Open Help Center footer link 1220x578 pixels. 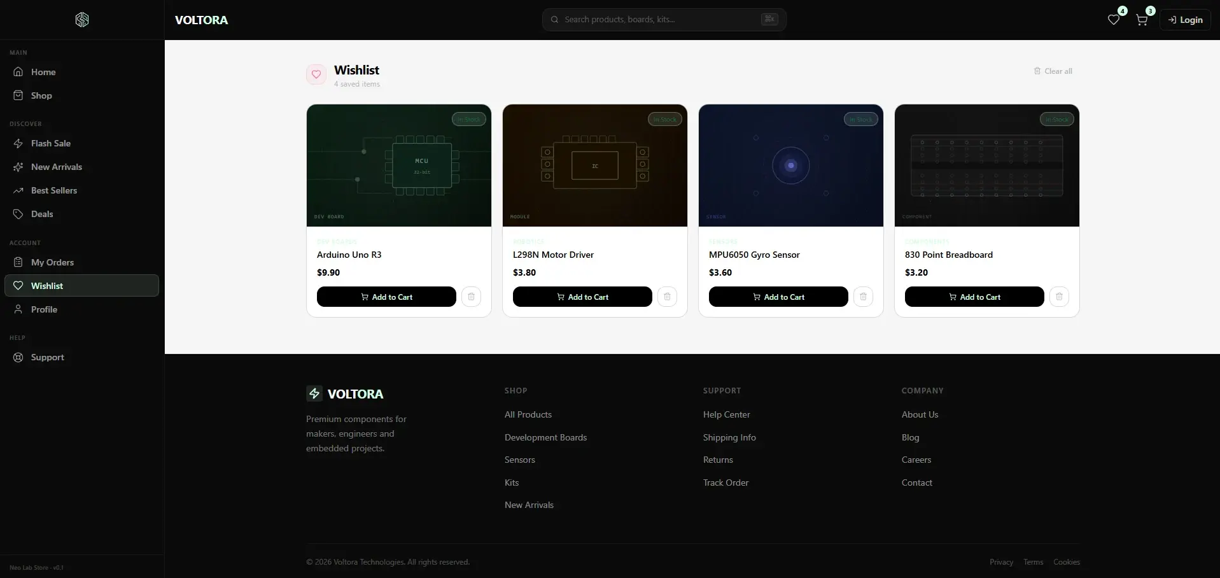pos(726,414)
